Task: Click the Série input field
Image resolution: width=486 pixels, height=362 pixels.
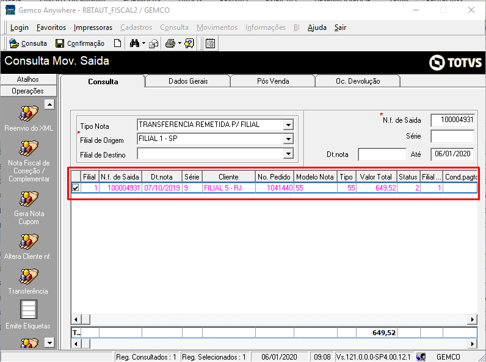Action: (452, 136)
